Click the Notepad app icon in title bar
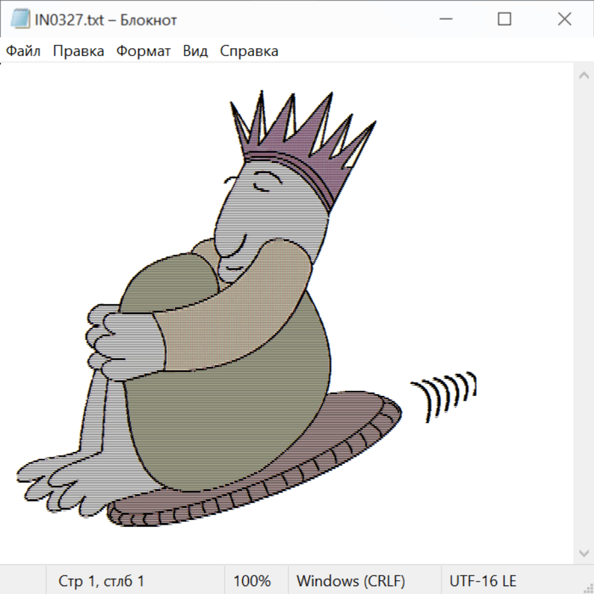 (x=20, y=20)
